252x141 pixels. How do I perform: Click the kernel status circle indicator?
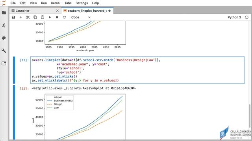point(247,17)
